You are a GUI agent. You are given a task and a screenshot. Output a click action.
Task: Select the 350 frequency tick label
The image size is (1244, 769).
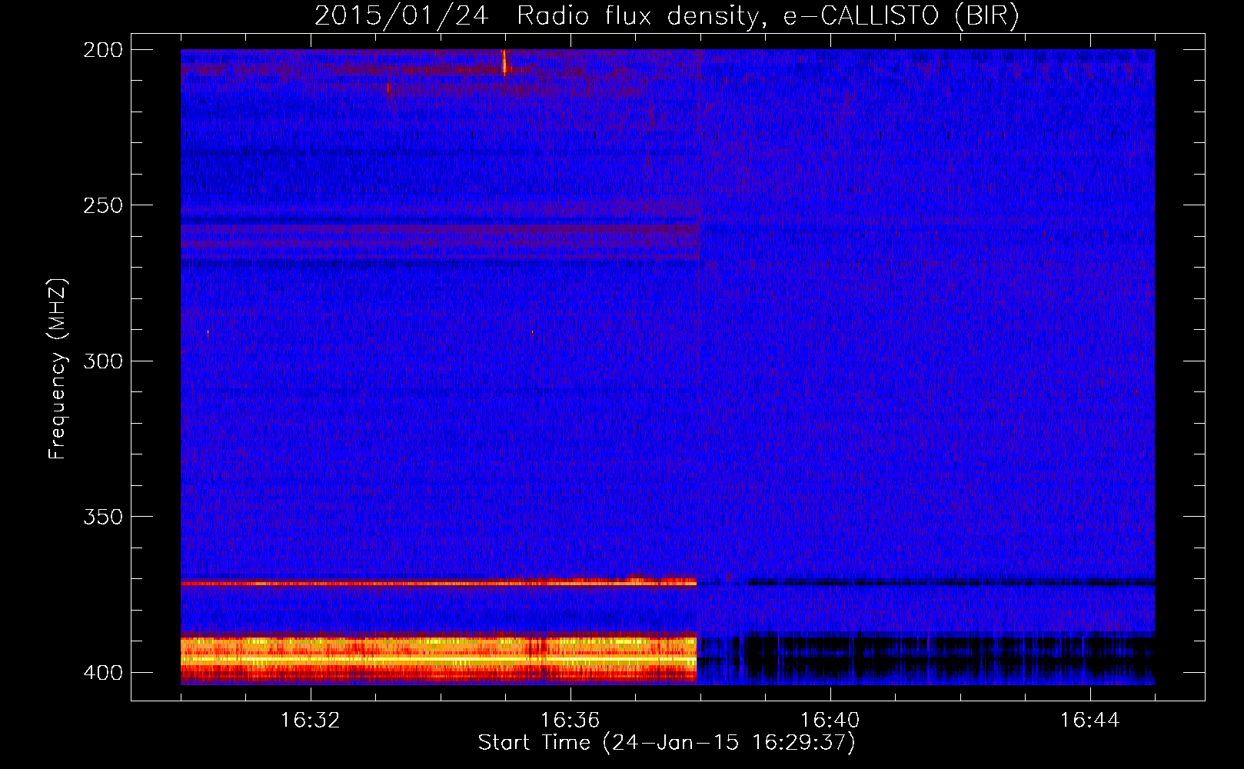coord(103,516)
